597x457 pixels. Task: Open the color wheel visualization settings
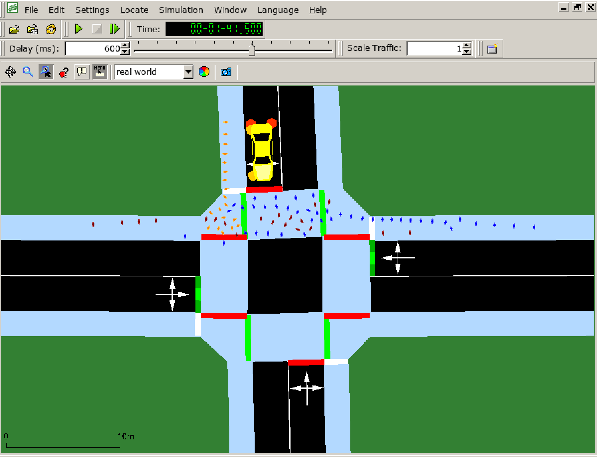tap(204, 72)
